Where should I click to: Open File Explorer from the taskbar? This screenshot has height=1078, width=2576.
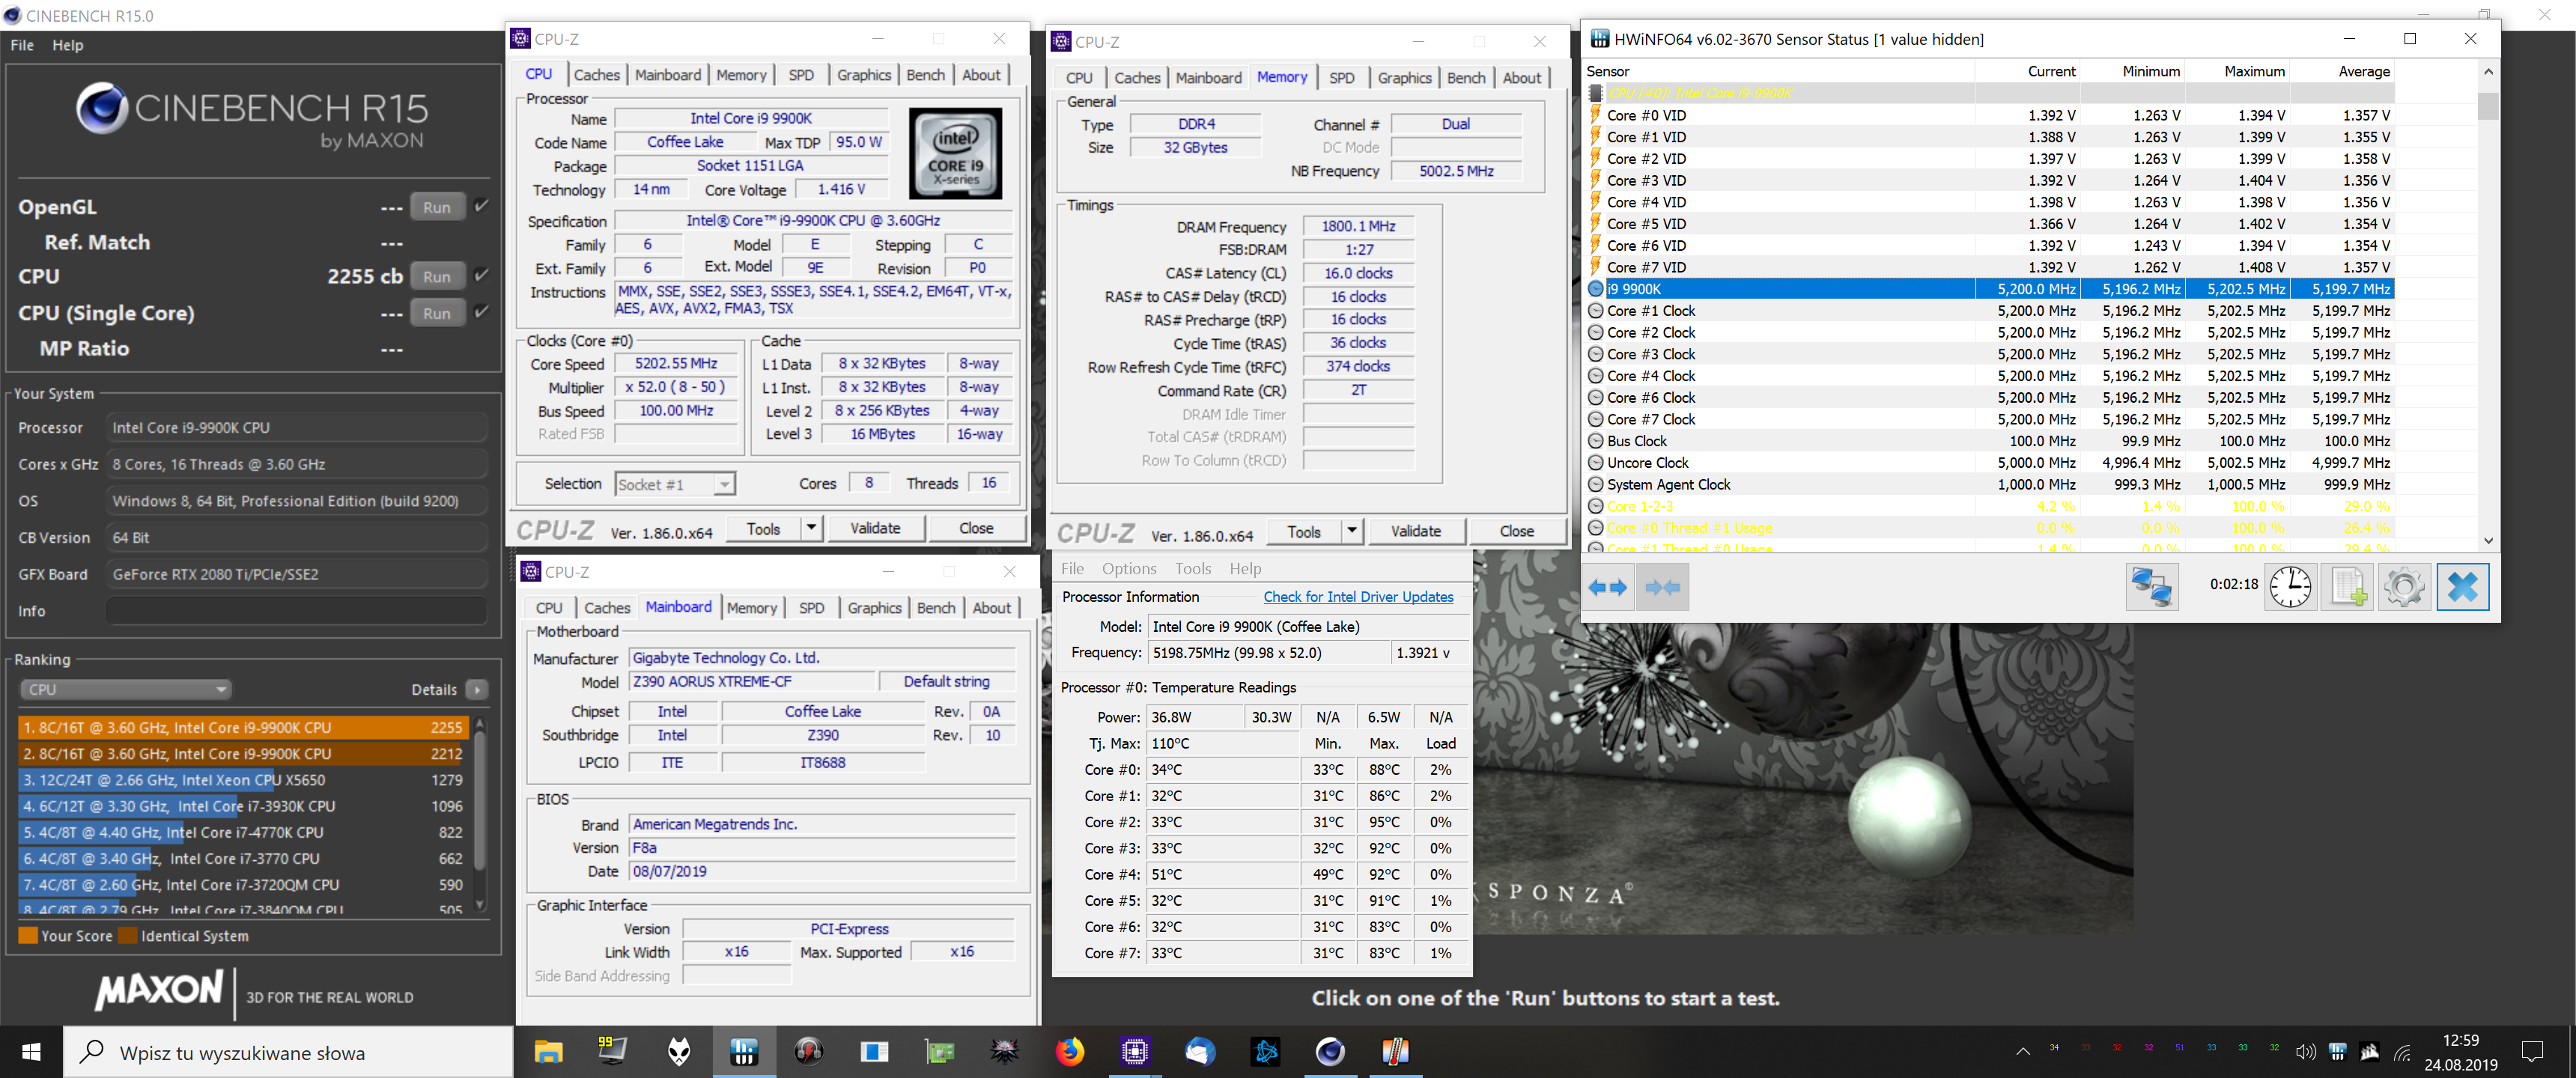coord(548,1052)
